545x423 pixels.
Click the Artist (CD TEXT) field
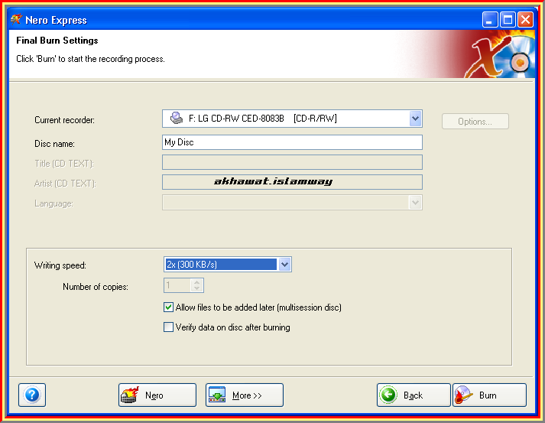292,182
